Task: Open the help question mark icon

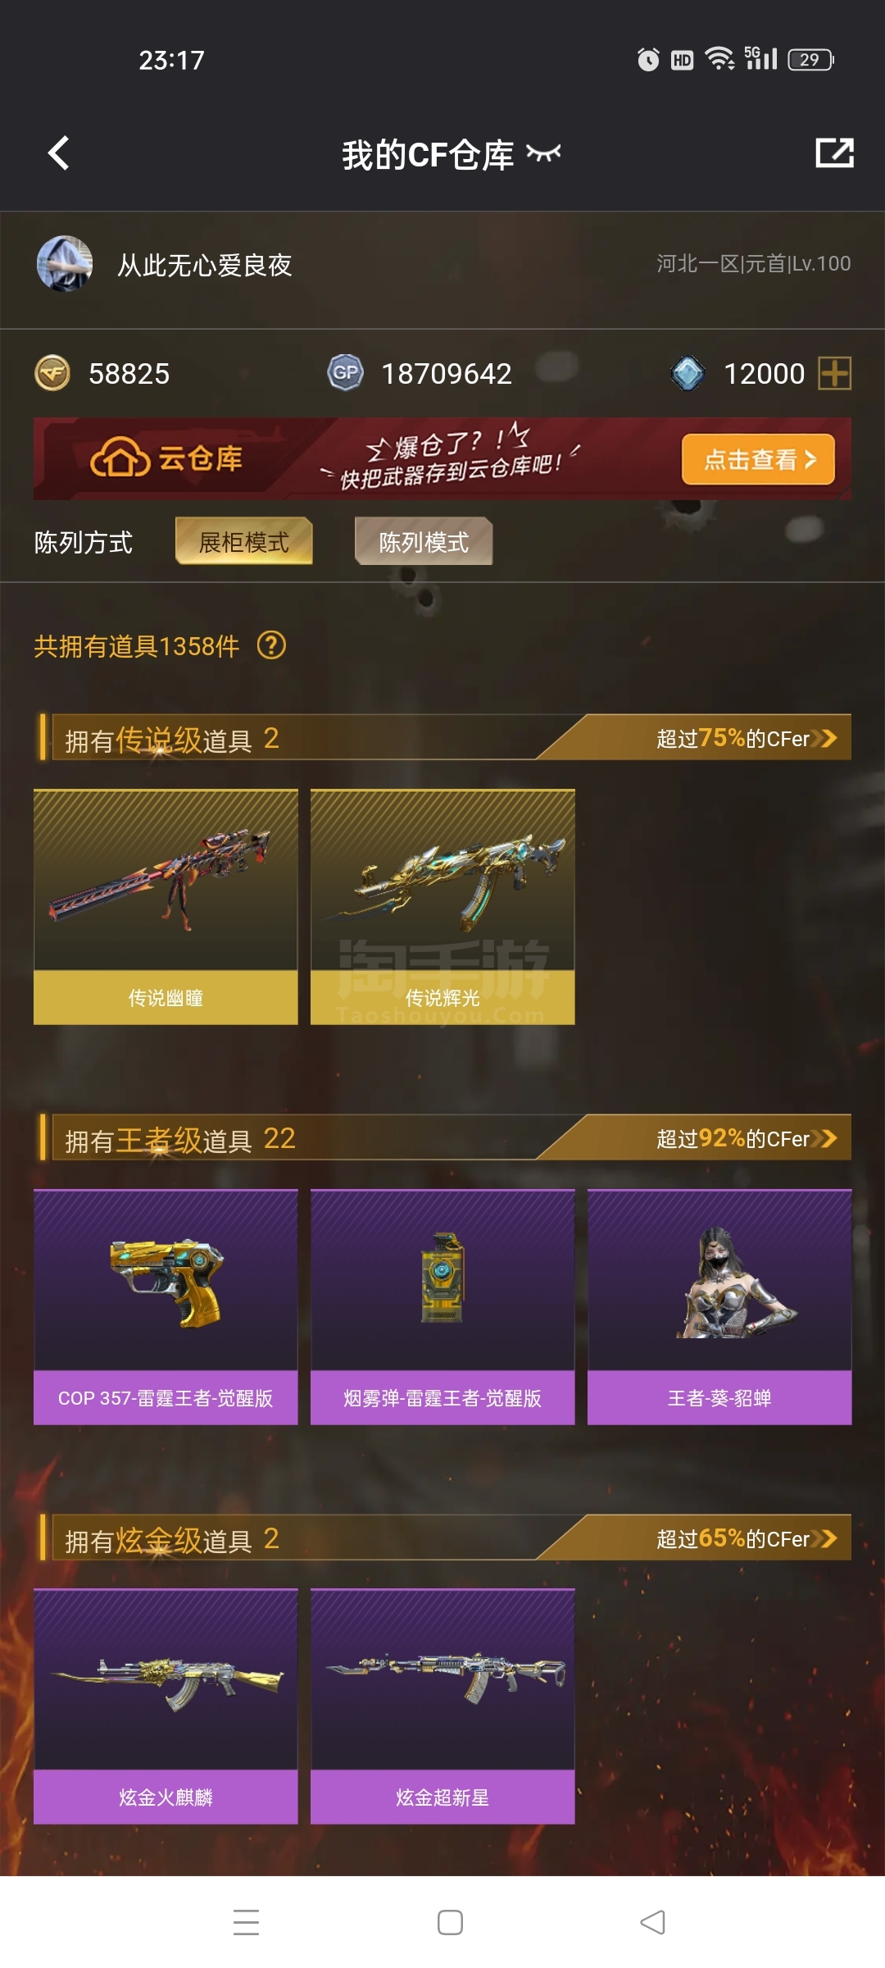Action: (271, 645)
